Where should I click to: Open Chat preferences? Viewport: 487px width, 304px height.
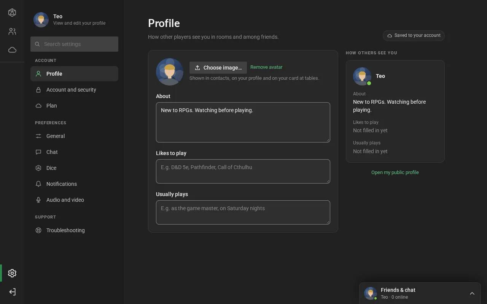point(74,152)
